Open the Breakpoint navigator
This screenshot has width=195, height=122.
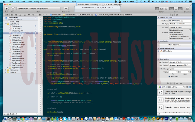(29, 15)
